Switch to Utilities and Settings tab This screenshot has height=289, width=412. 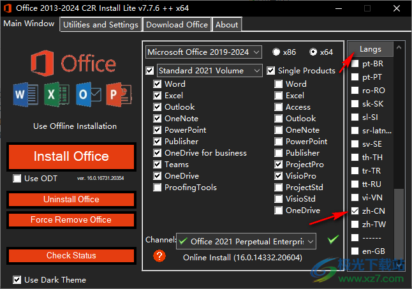(101, 24)
